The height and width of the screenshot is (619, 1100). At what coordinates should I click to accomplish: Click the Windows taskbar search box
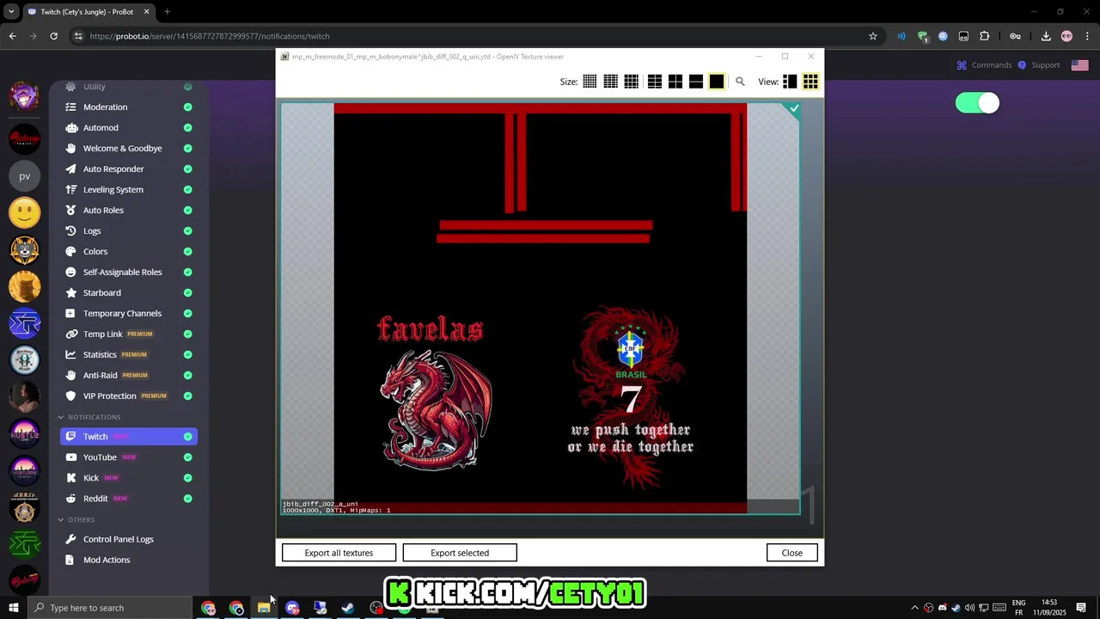(x=111, y=608)
